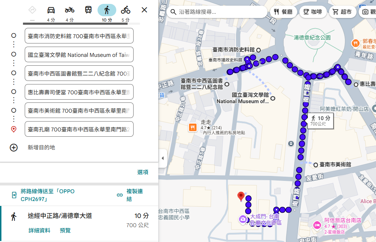Screen dimensions: 376x242
Task: Edit 惠比壽壽司便當 waypoint field
Action: coord(79,92)
